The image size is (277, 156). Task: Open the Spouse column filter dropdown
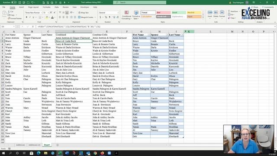click(167, 35)
